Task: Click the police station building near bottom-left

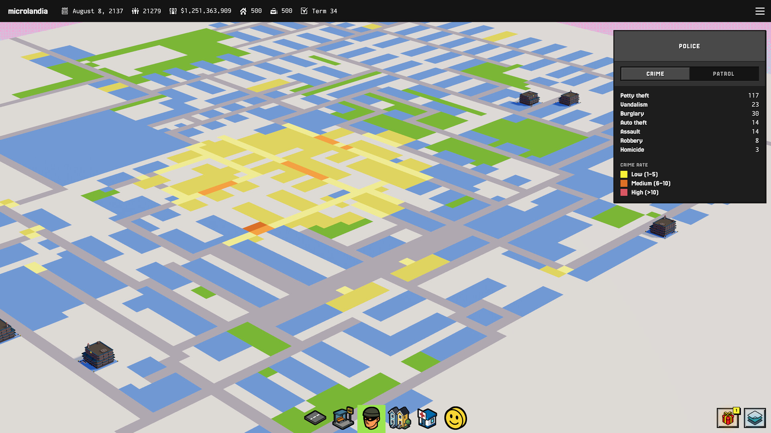Action: (98, 355)
